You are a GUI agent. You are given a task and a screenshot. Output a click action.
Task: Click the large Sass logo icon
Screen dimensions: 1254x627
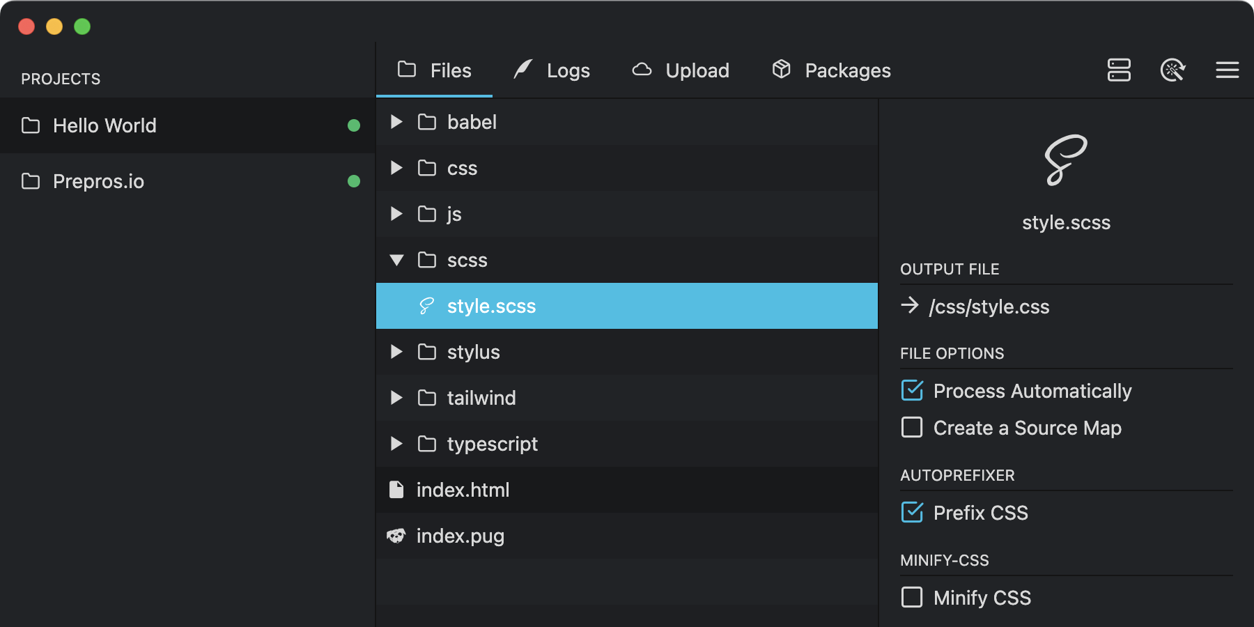pos(1065,160)
